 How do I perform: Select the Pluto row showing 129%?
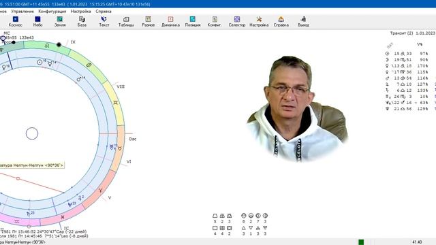(x=407, y=109)
